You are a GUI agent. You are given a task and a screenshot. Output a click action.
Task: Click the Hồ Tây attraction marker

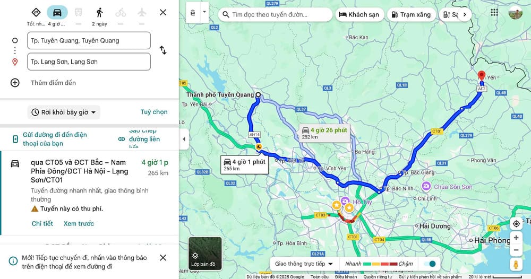pos(345,201)
